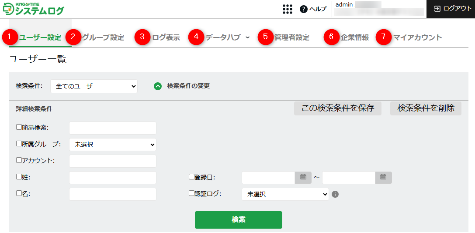
Task: Enable the 簡易検索 checkbox
Action: [x=19, y=127]
